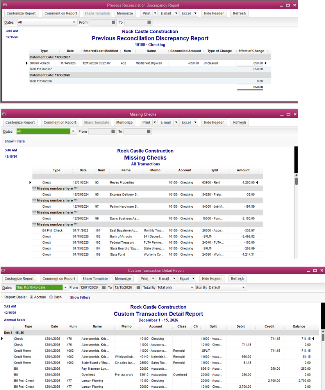Viewport: 325px width, 390px height.
Task: Open calendar for From date in Missing Checks
Action: (113, 131)
